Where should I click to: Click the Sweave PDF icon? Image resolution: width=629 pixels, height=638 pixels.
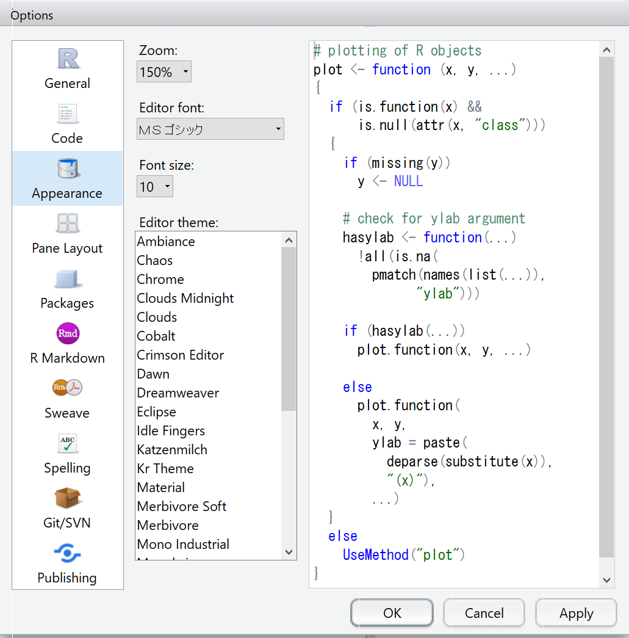point(68,387)
